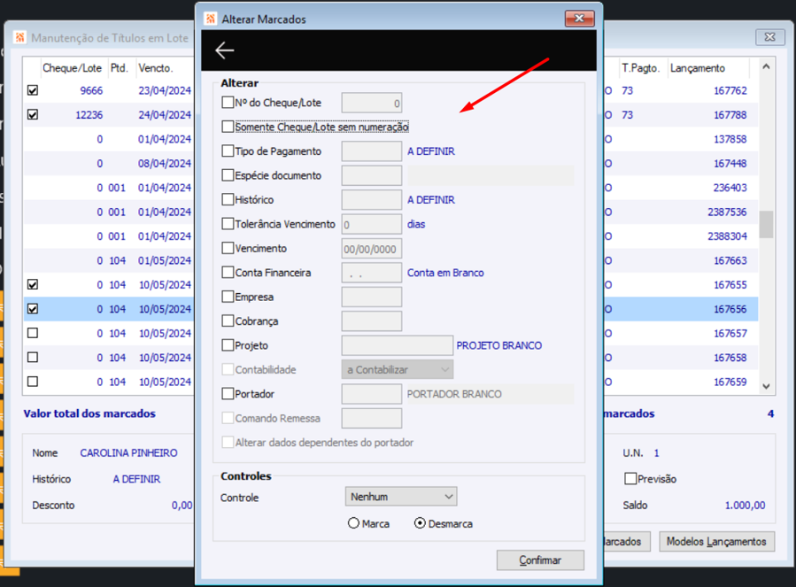The width and height of the screenshot is (796, 587).
Task: Click the back arrow in Alterar Marcados
Action: point(224,50)
